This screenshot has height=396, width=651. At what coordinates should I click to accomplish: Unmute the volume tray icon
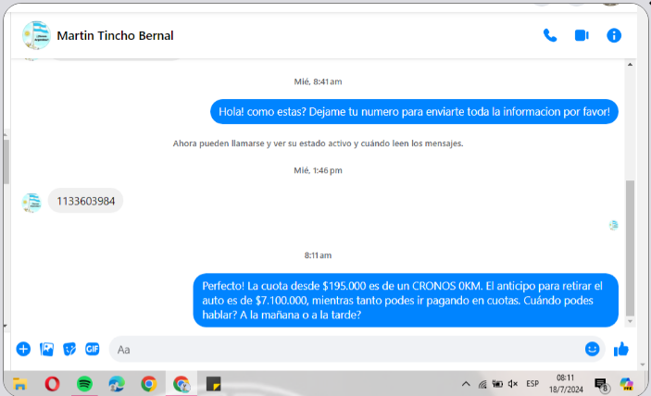point(513,384)
